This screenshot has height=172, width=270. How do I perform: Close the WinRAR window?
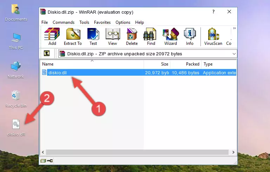pyautogui.click(x=229, y=12)
